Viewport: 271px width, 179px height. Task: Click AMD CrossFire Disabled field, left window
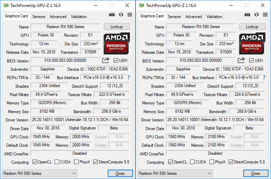(80, 153)
